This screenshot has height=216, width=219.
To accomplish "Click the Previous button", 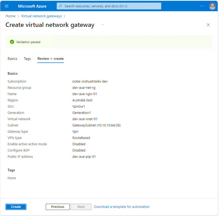I will pyautogui.click(x=57, y=207).
